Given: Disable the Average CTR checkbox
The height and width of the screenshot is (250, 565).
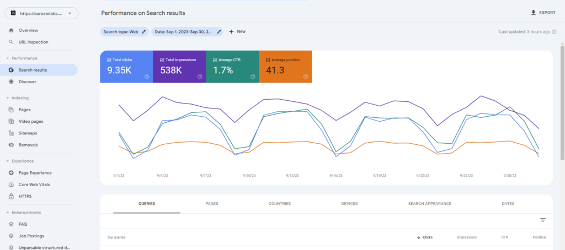Looking at the screenshot, I should point(215,59).
